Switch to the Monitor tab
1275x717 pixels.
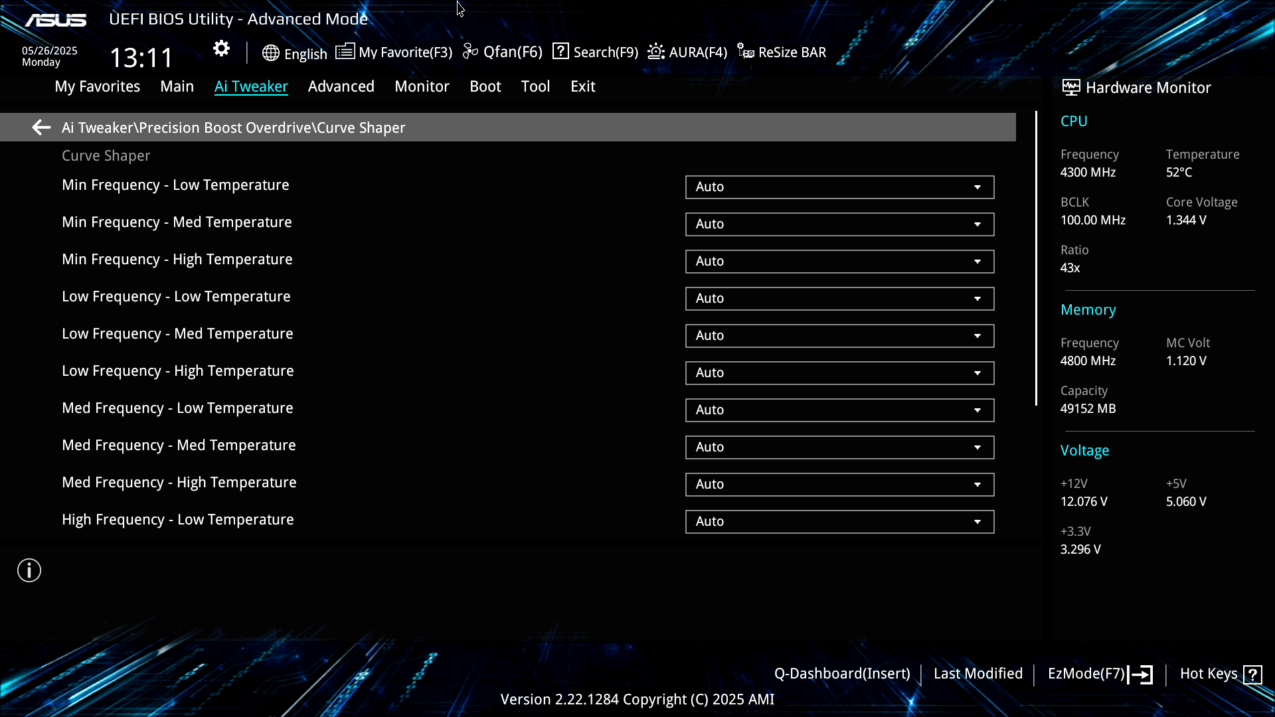pyautogui.click(x=422, y=86)
